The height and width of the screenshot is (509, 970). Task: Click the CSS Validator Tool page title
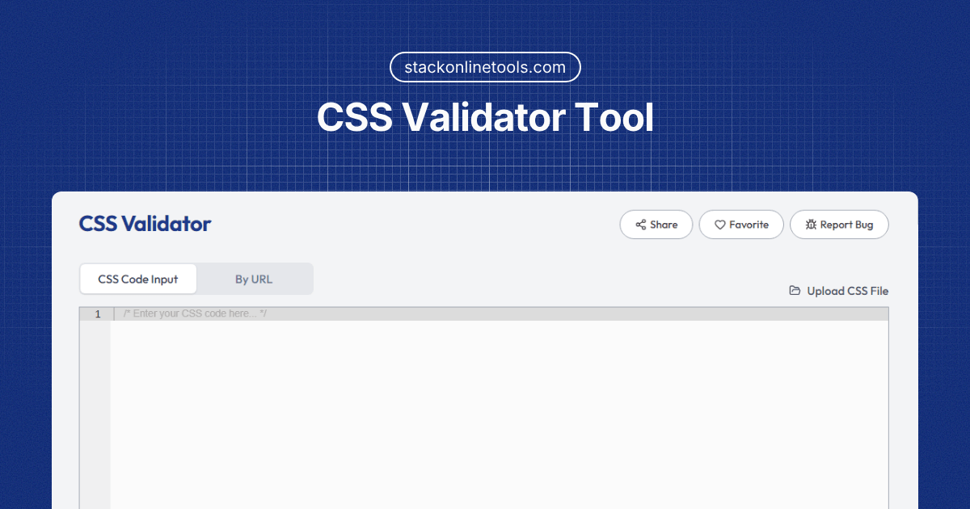tap(485, 117)
